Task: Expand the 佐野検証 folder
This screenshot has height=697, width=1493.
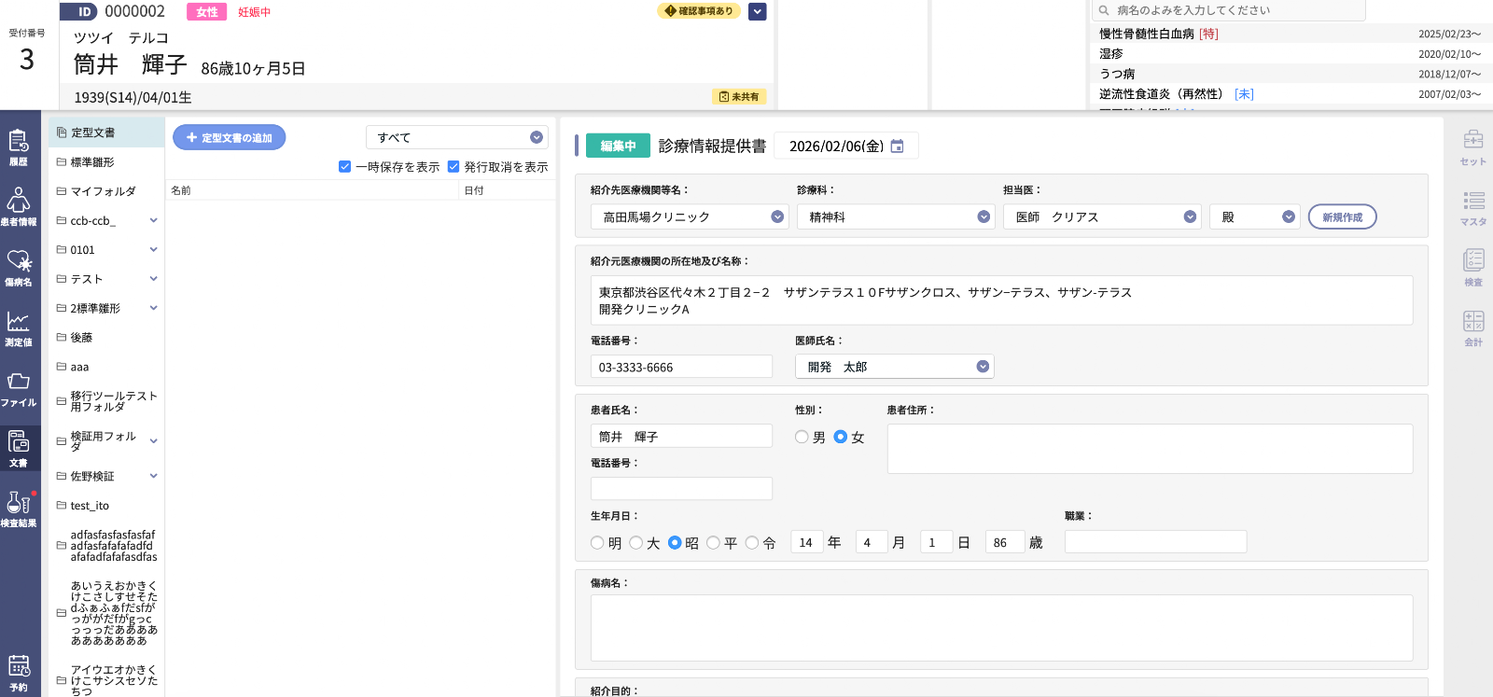Action: click(154, 476)
